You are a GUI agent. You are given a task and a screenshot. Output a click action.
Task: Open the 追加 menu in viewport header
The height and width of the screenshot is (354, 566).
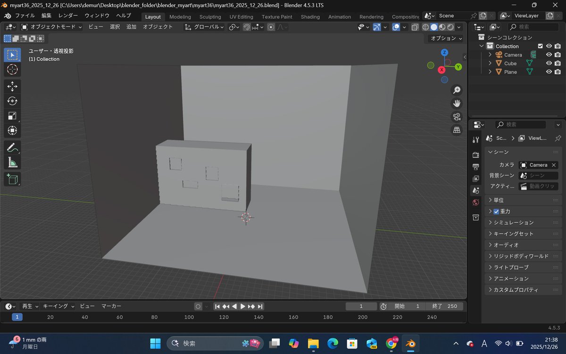click(131, 27)
